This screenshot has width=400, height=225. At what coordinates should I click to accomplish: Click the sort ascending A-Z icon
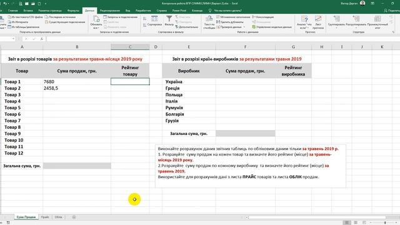pyautogui.click(x=144, y=19)
